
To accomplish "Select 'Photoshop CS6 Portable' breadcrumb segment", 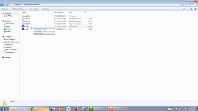I will 32,5.
